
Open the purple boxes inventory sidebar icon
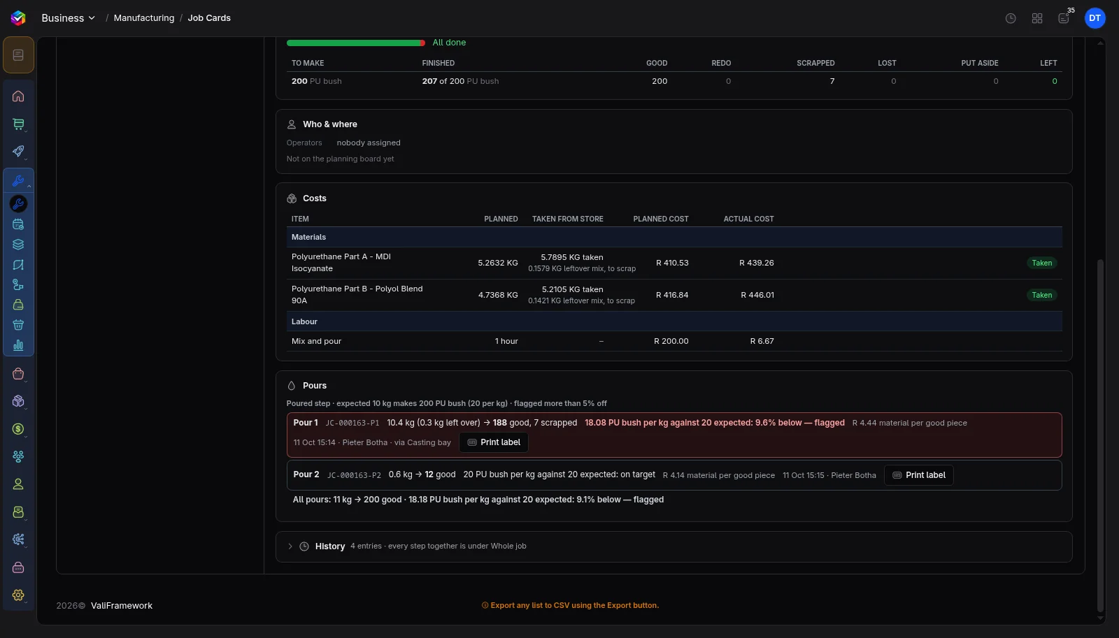coord(18,401)
